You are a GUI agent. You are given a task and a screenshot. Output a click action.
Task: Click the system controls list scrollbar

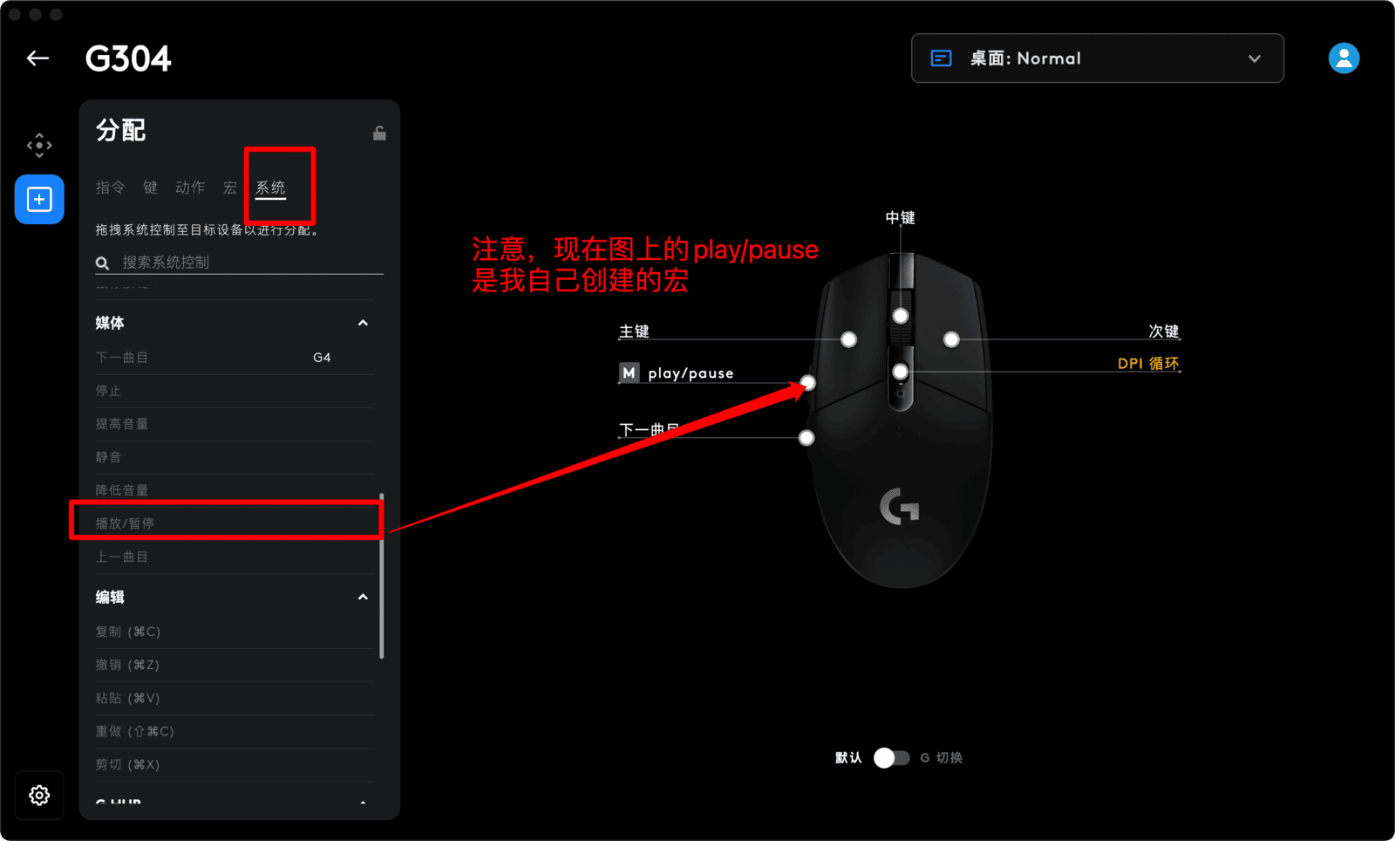pyautogui.click(x=382, y=576)
